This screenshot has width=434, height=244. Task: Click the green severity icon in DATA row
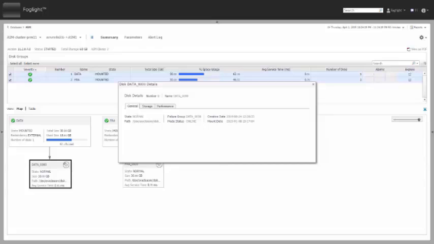coord(30,74)
